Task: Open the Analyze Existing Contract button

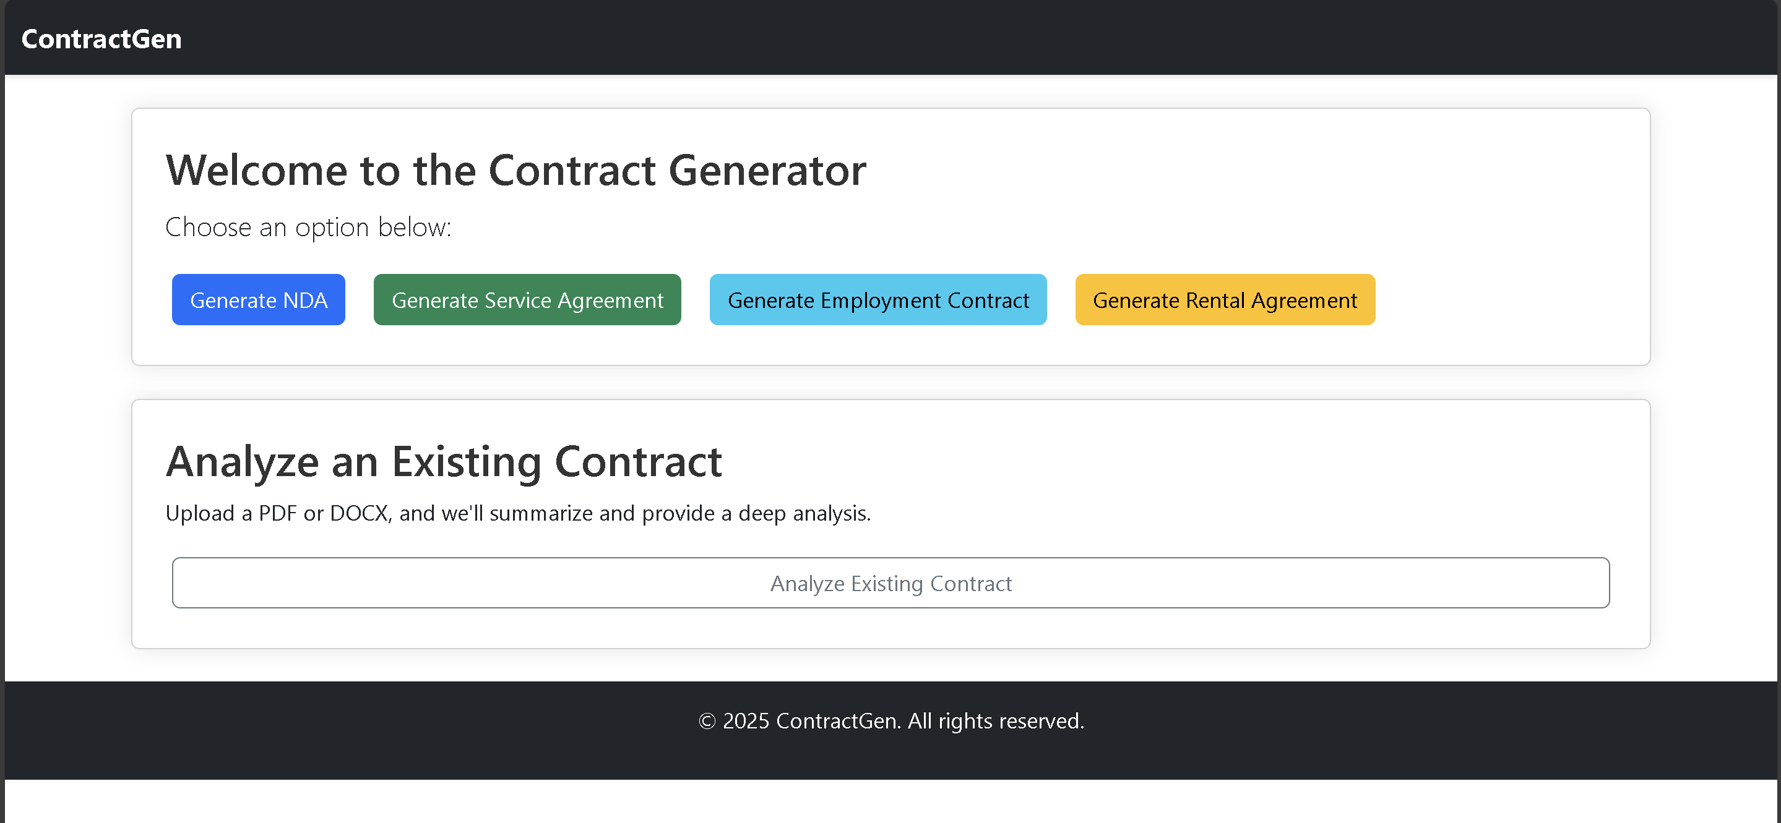Action: click(x=890, y=583)
